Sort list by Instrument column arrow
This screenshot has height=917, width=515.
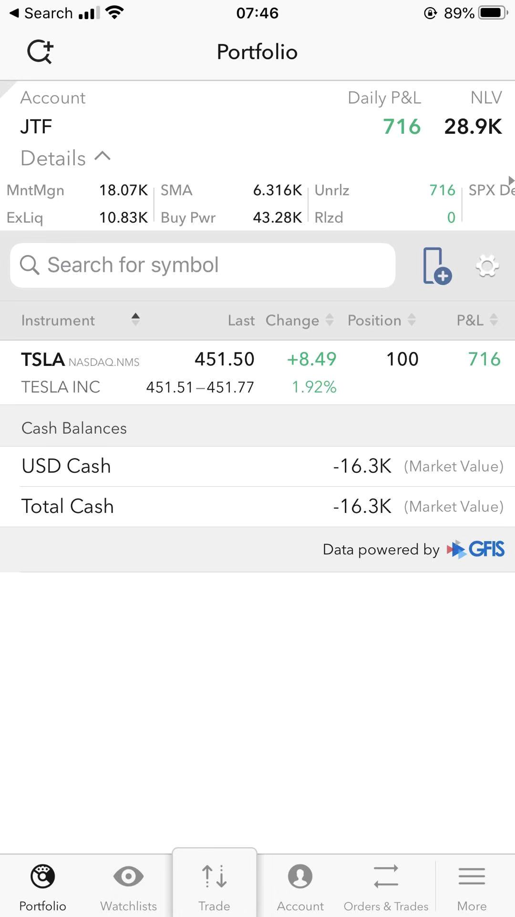135,320
